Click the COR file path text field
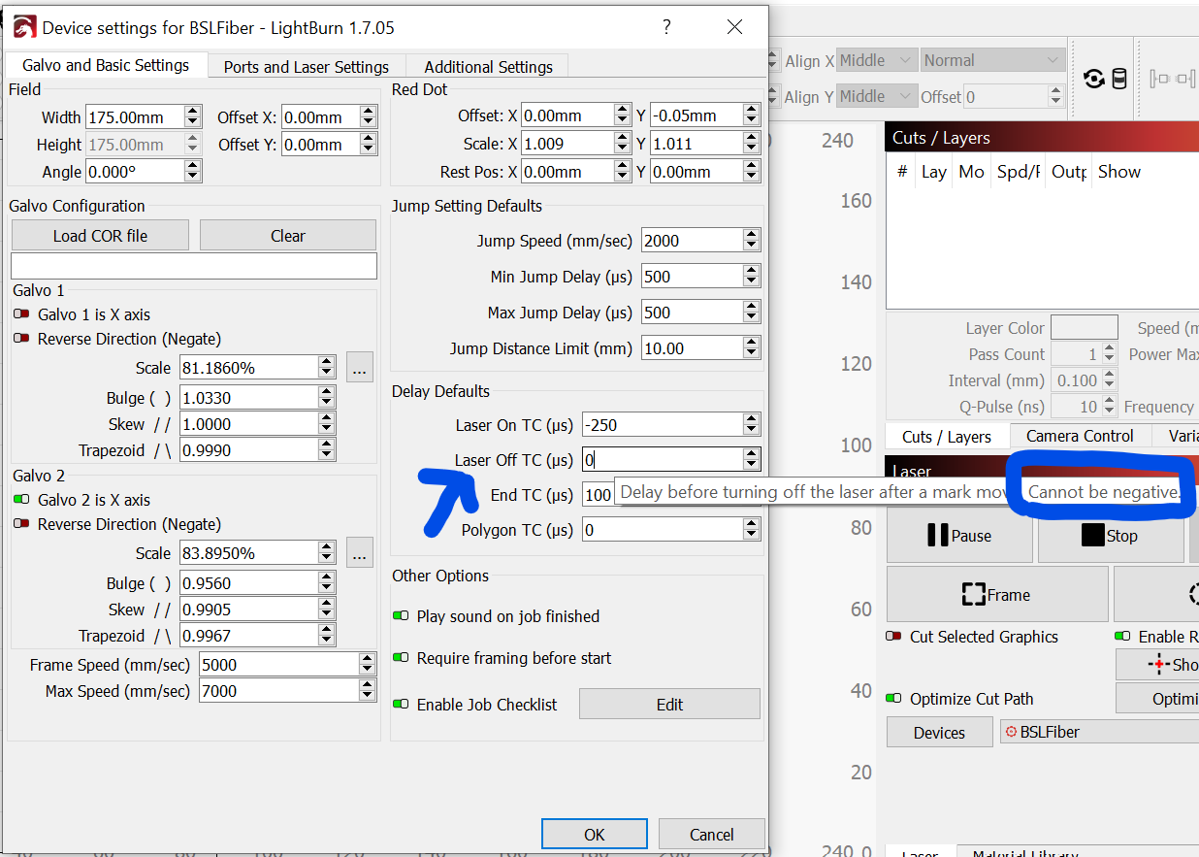The image size is (1199, 857). pyautogui.click(x=194, y=266)
